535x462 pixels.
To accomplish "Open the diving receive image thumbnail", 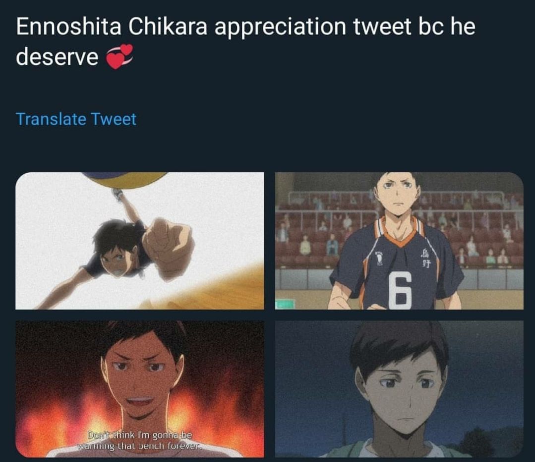I will 139,241.
